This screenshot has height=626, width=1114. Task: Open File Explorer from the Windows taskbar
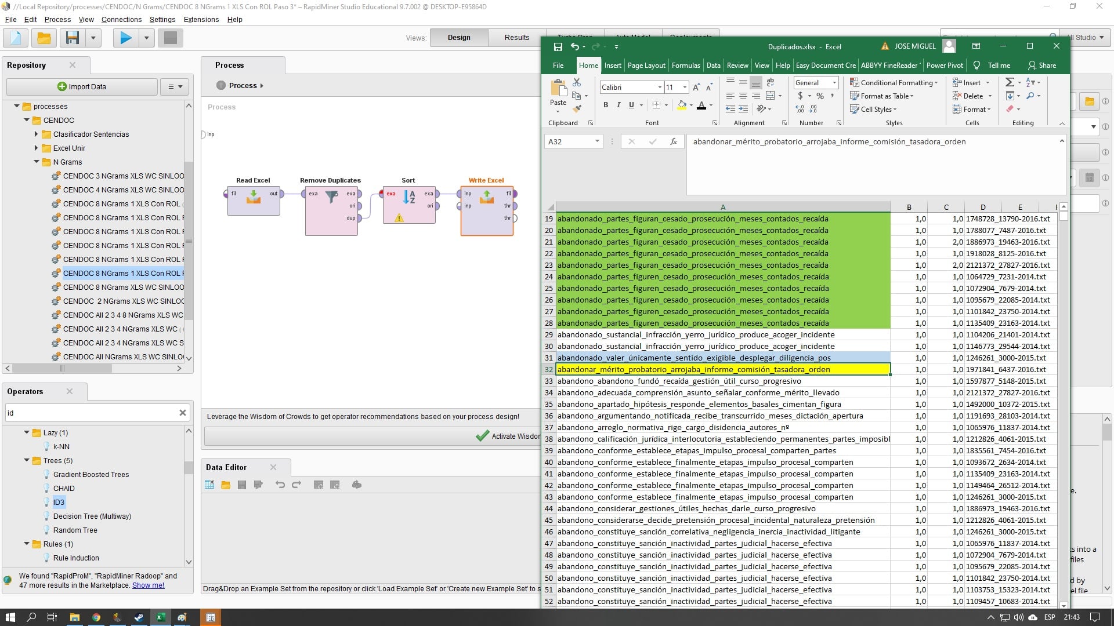pos(75,617)
